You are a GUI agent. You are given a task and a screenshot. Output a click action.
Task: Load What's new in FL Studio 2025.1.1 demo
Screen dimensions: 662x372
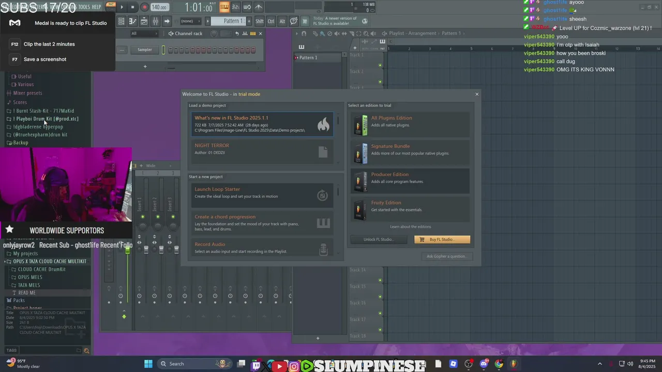(x=263, y=124)
